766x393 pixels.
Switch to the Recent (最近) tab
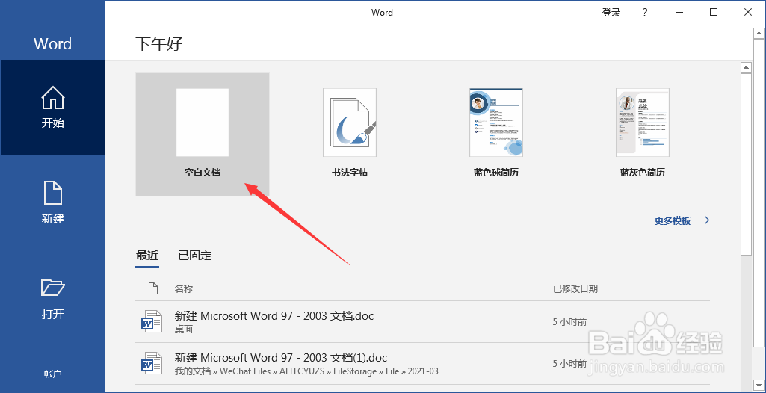147,255
